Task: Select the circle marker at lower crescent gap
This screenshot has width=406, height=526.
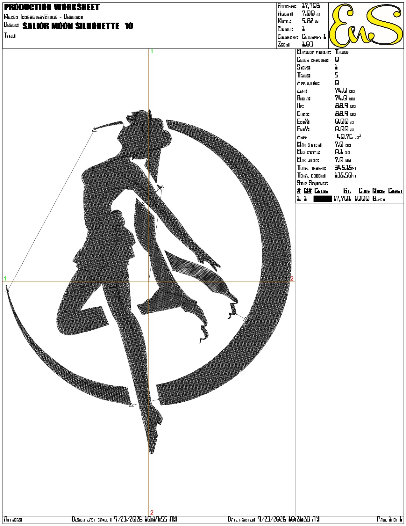Action: [160, 399]
